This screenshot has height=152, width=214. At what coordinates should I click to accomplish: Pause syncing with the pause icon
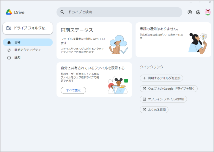190,12
